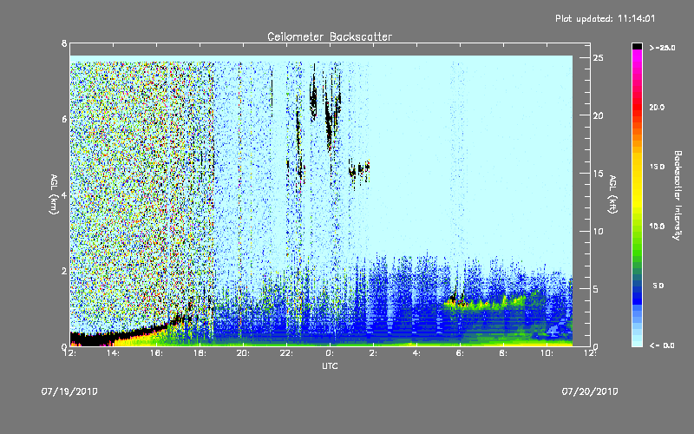Click the '>=25.0' colorbar label
This screenshot has width=694, height=434.
[x=662, y=48]
